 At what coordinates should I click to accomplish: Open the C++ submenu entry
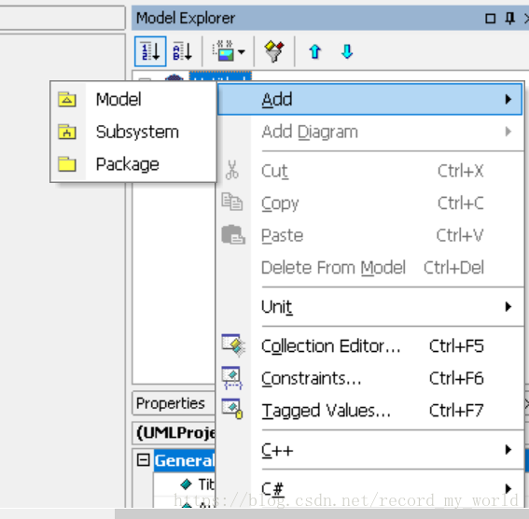[369, 450]
